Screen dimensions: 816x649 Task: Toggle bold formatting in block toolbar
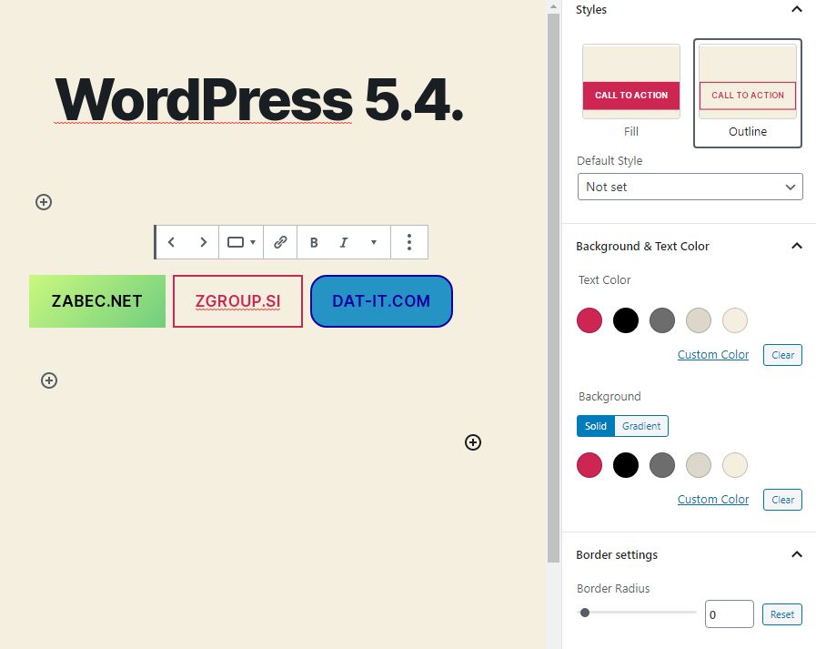point(314,242)
